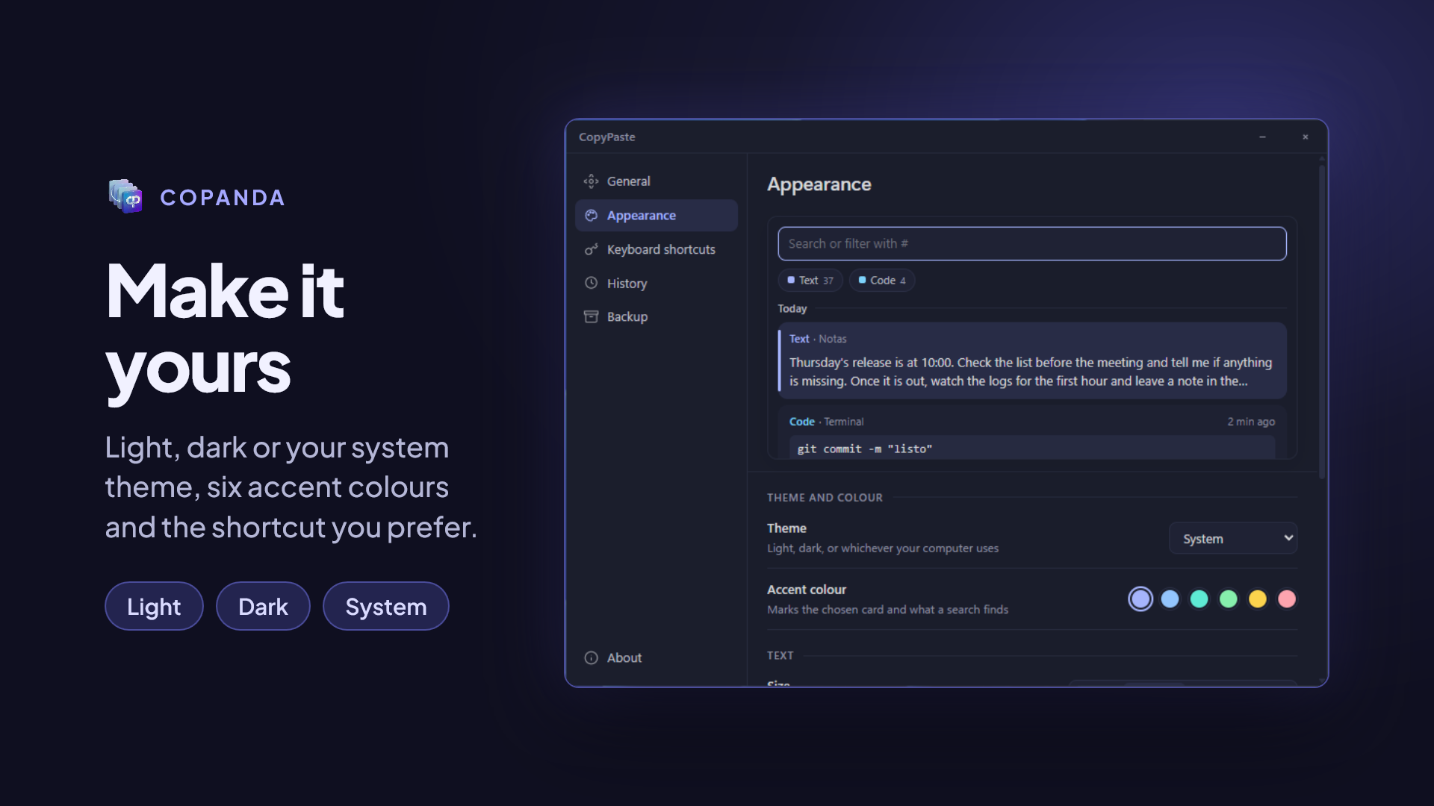Filter by the Code 4 chip
The height and width of the screenshot is (806, 1434).
[x=882, y=280]
